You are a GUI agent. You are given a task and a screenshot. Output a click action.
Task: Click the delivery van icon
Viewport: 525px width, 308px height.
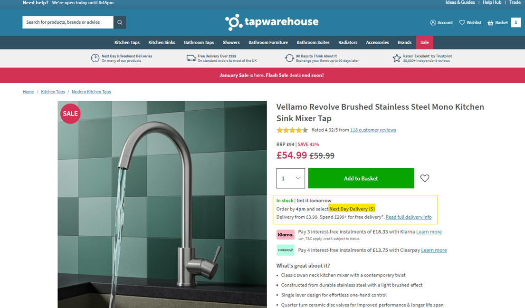point(191,58)
